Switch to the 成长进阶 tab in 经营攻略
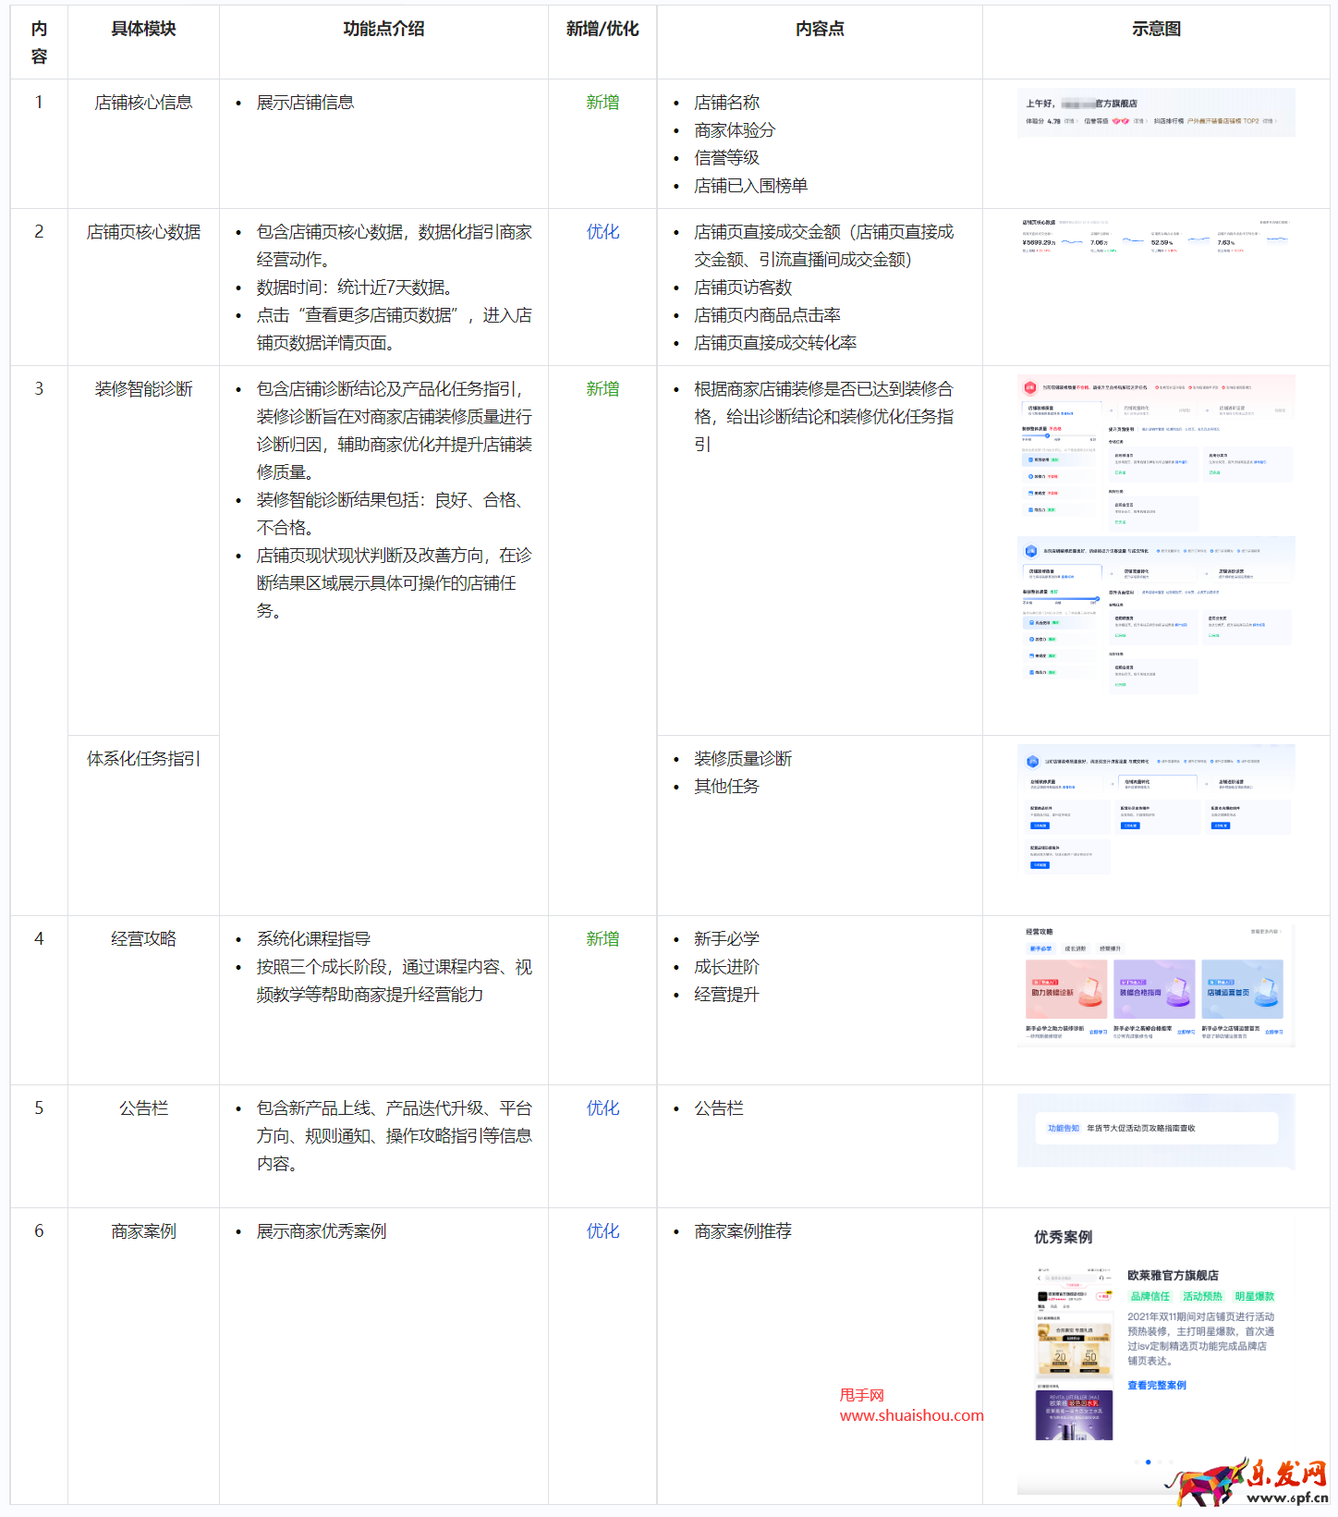1338x1517 pixels. (1076, 948)
